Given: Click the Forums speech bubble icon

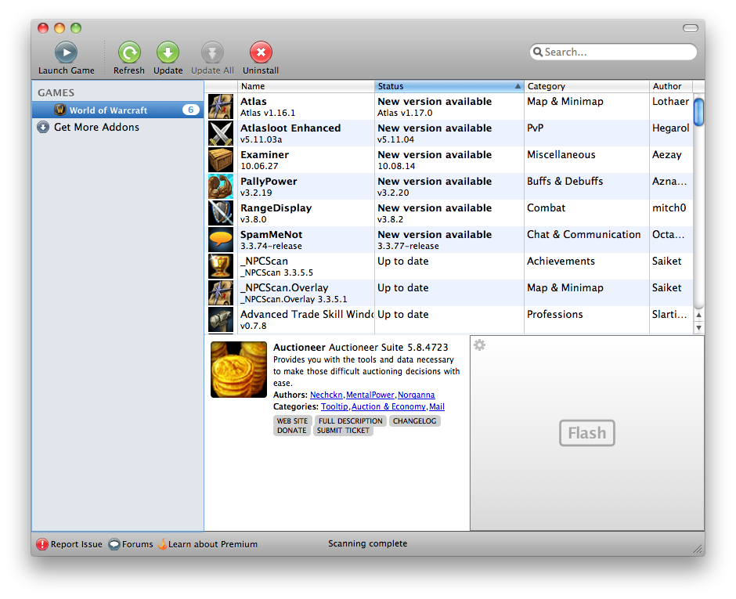Looking at the screenshot, I should point(114,544).
